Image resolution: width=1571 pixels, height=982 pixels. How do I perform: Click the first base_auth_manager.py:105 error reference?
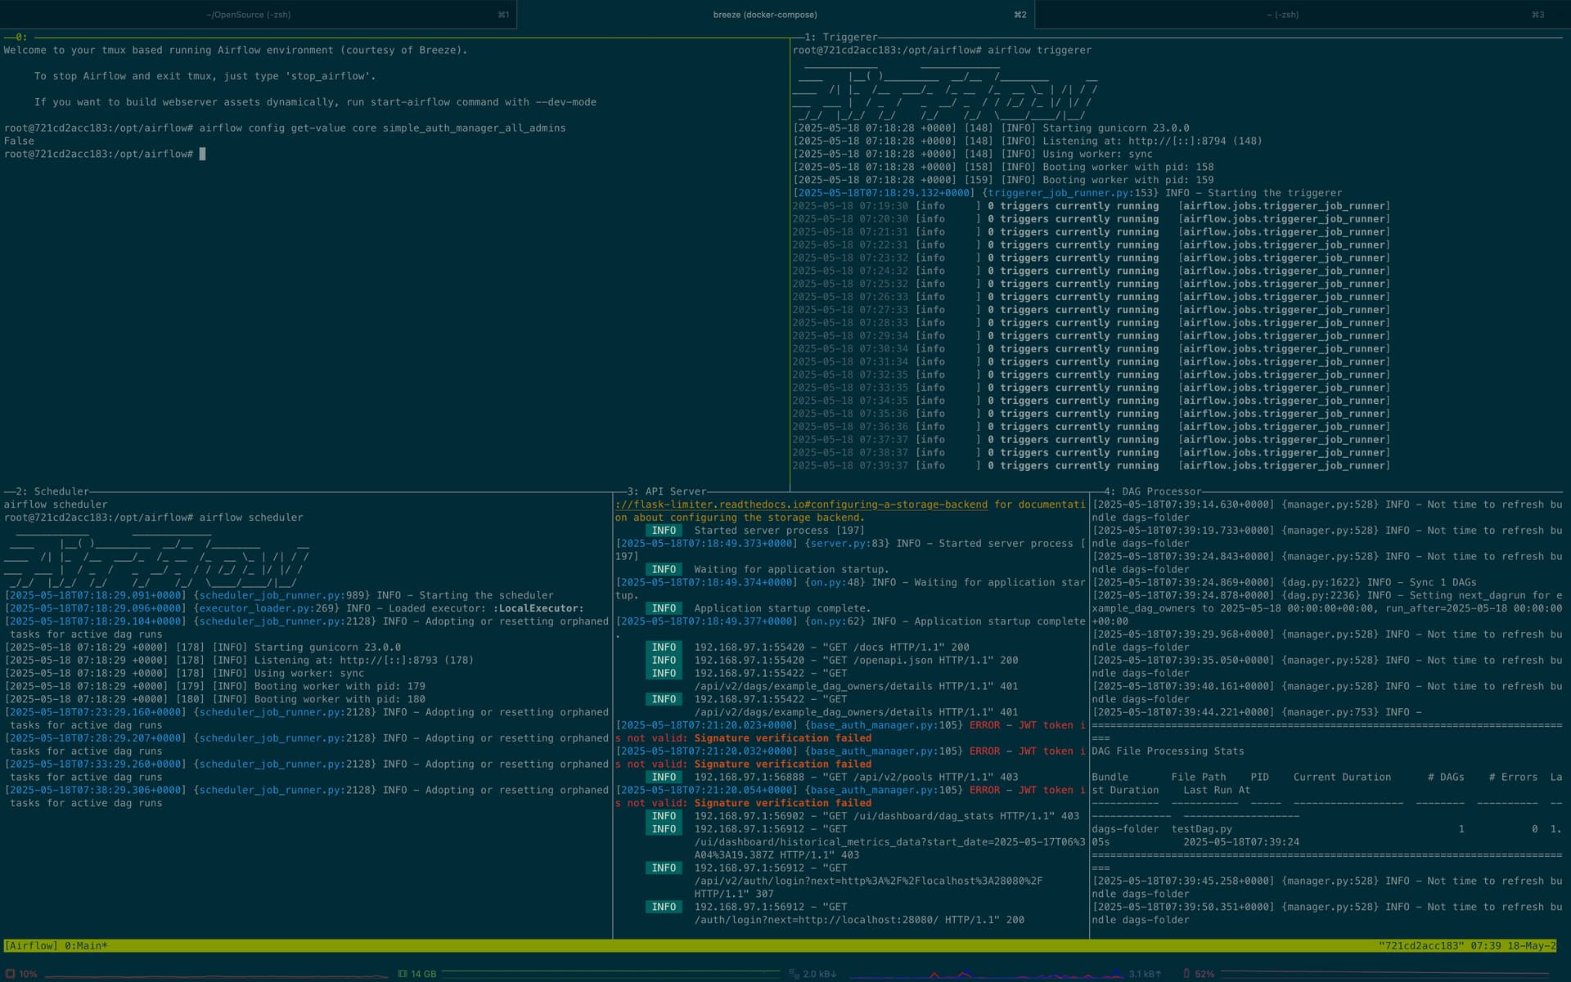[x=883, y=725]
